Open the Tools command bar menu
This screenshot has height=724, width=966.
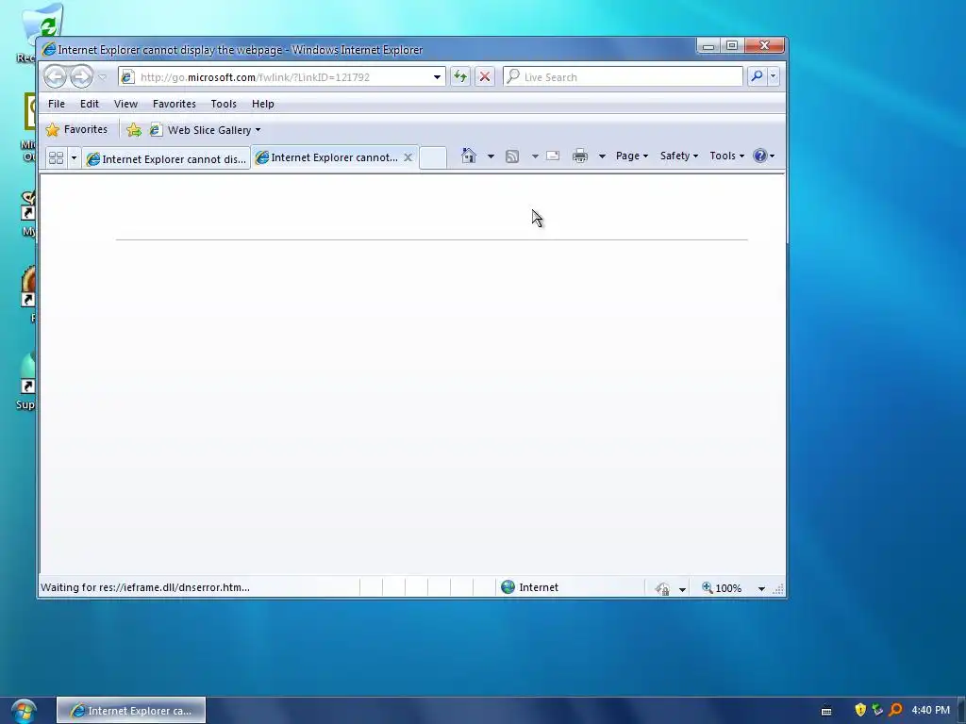coord(727,156)
